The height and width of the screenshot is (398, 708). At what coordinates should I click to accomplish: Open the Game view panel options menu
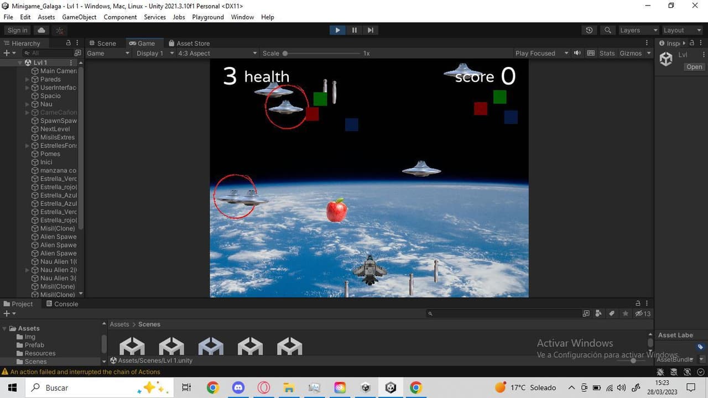pyautogui.click(x=647, y=43)
